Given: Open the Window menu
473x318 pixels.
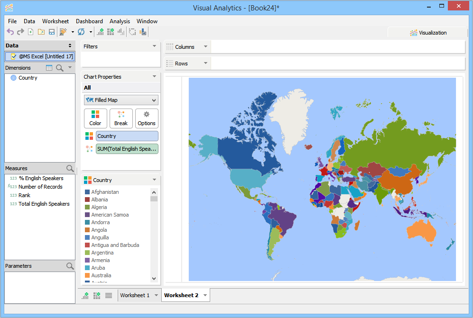Looking at the screenshot, I should pyautogui.click(x=147, y=21).
